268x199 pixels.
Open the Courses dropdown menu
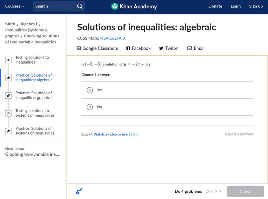[15, 6]
